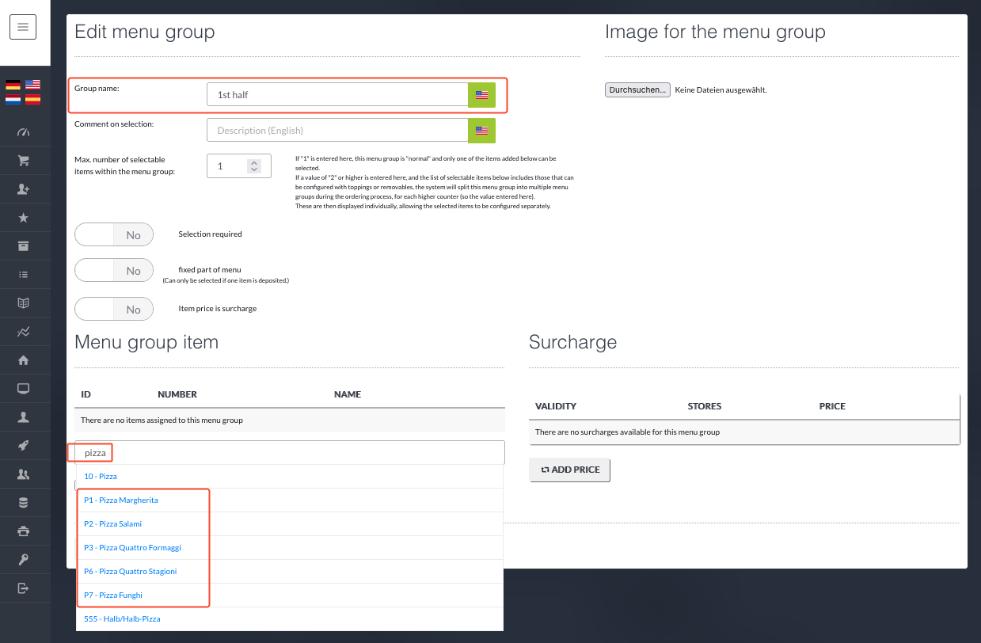
Task: Click the NUMBER column header
Action: point(177,394)
